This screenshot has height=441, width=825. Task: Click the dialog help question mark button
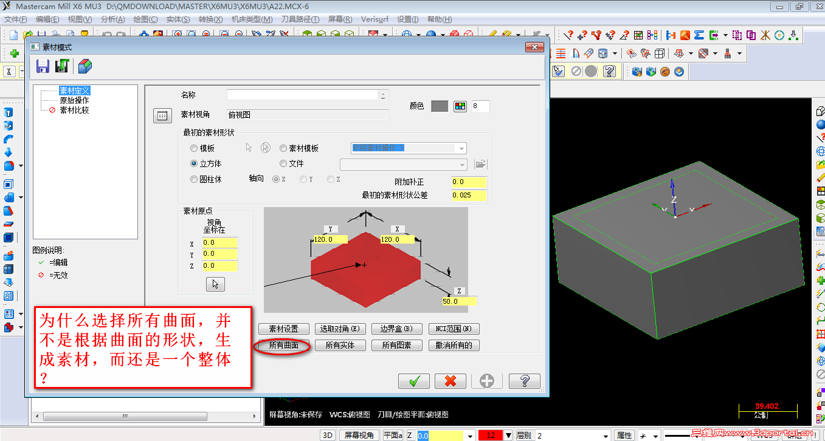pos(524,381)
